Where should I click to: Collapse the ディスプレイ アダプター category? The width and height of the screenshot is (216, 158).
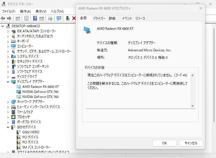(8, 82)
